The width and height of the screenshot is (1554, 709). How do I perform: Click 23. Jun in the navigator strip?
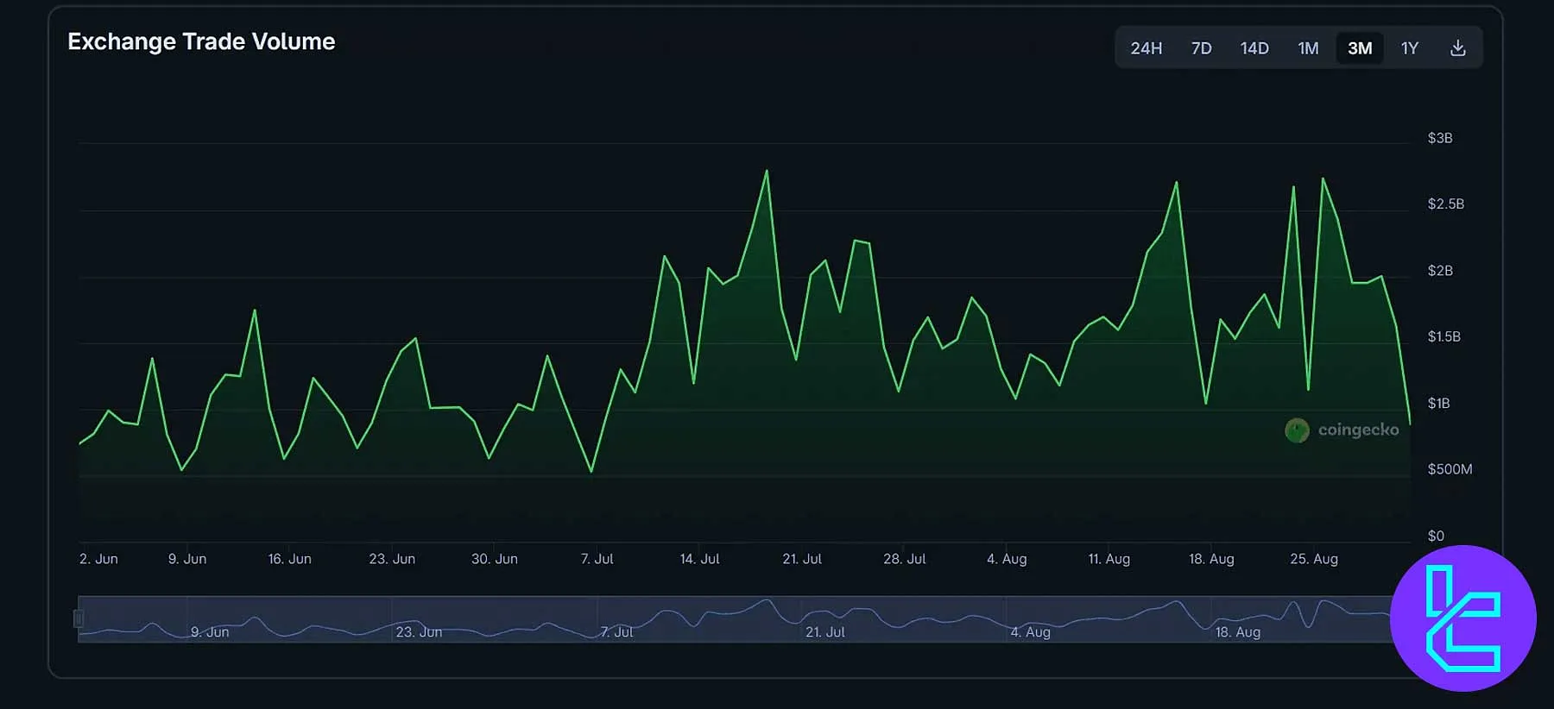click(419, 632)
